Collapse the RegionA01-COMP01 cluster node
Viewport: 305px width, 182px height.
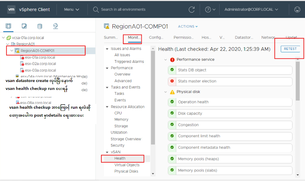point(11,51)
